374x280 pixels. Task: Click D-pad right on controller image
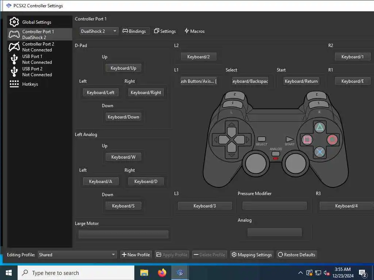[240, 140]
